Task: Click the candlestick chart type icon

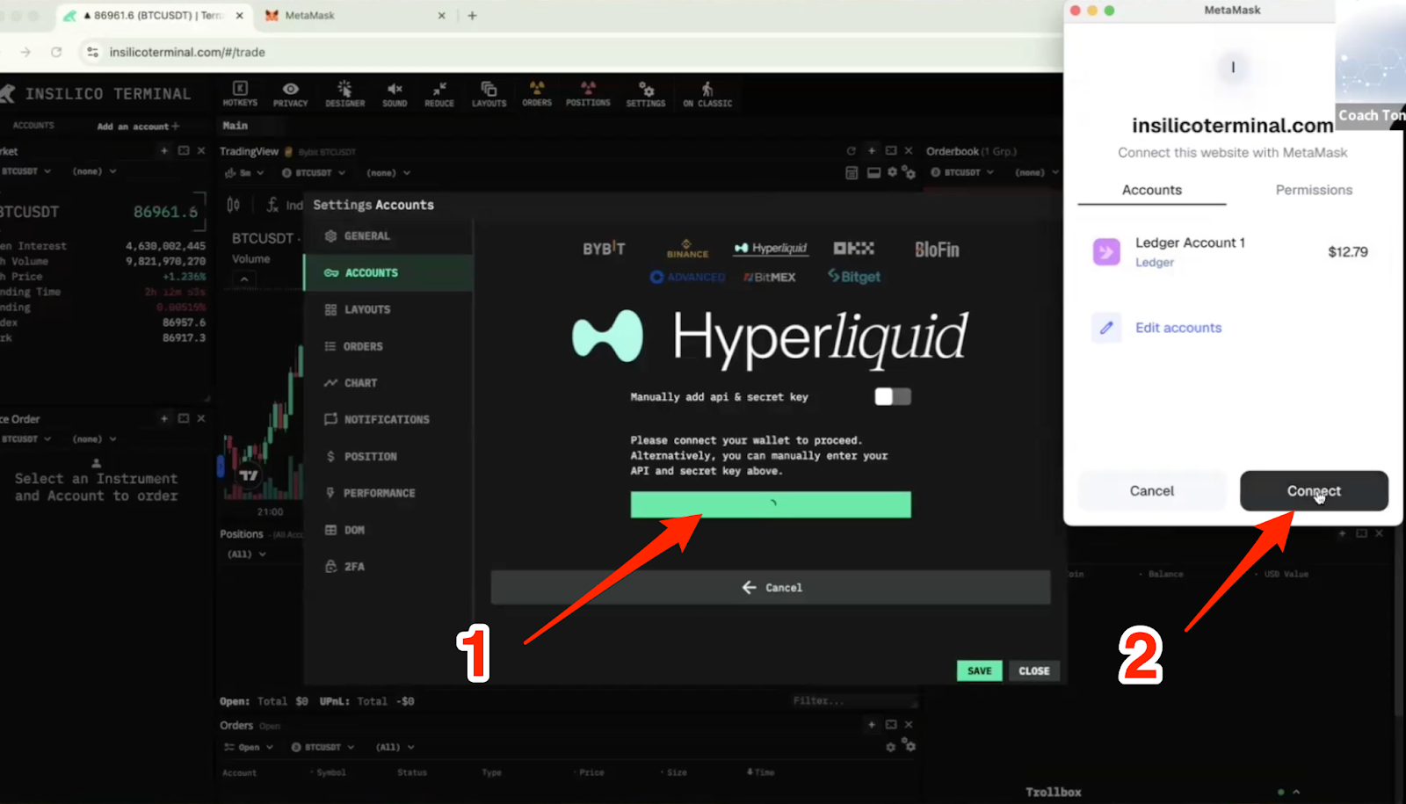Action: (233, 205)
